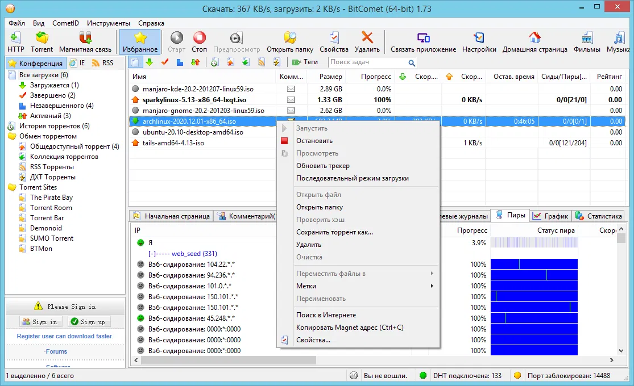Image resolution: width=634 pixels, height=386 pixels.
Task: Click the red Удалить X icon
Action: (367, 42)
